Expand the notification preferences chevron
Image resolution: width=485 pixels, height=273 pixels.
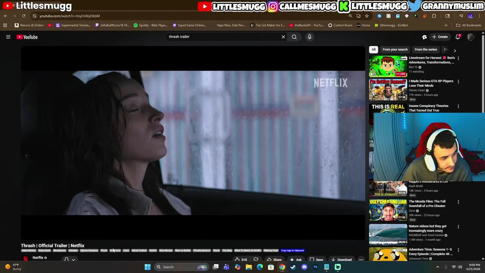click(74, 260)
